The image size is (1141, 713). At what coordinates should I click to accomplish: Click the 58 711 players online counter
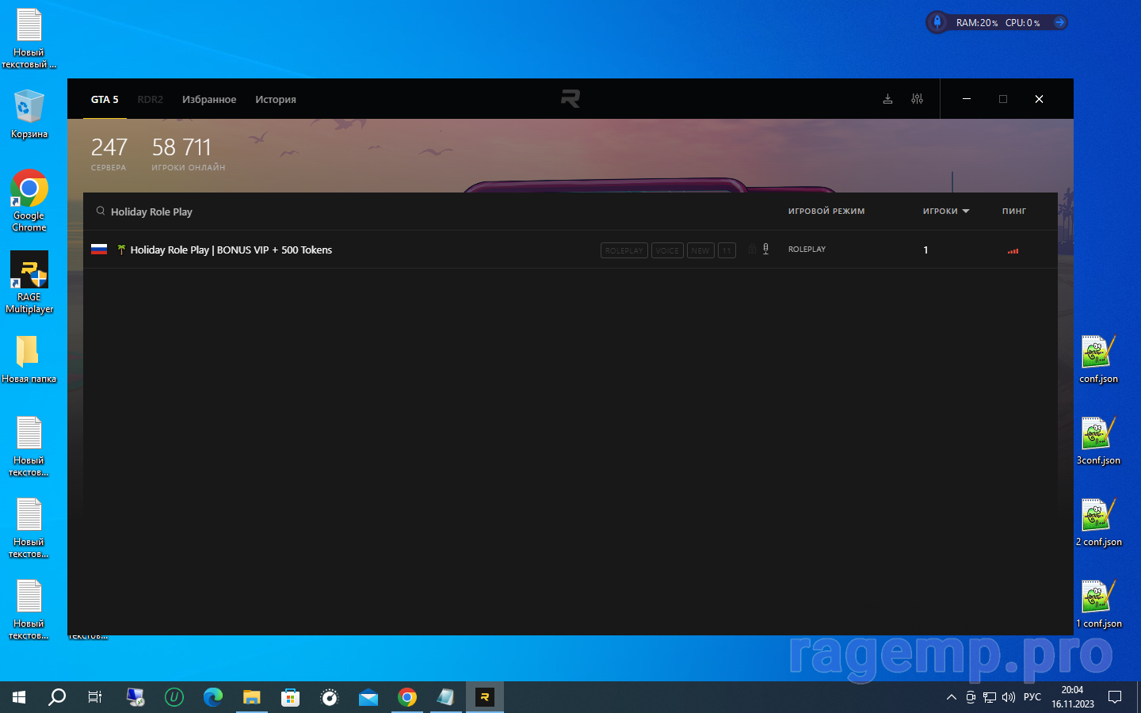[188, 153]
